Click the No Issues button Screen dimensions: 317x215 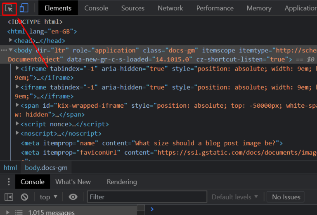(286, 197)
